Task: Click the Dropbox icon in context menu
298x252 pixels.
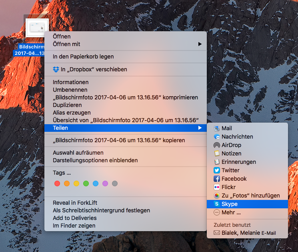Action: coord(56,69)
